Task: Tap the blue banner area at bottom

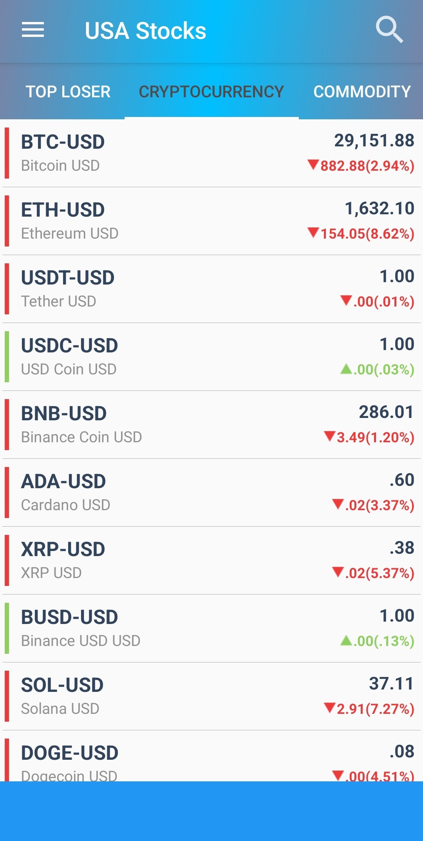Action: [x=211, y=811]
